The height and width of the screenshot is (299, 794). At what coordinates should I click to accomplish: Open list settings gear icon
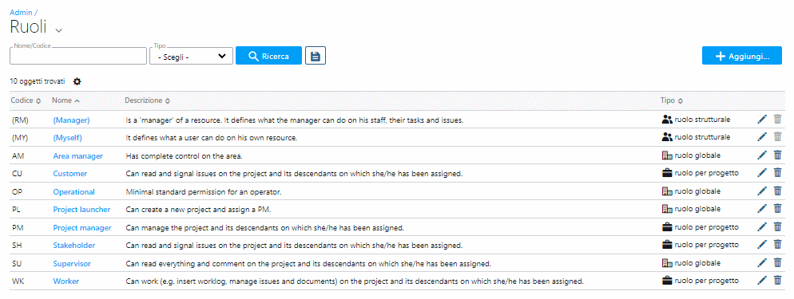pos(77,81)
